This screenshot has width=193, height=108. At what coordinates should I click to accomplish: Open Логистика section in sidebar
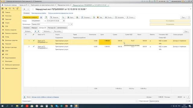[8, 16]
